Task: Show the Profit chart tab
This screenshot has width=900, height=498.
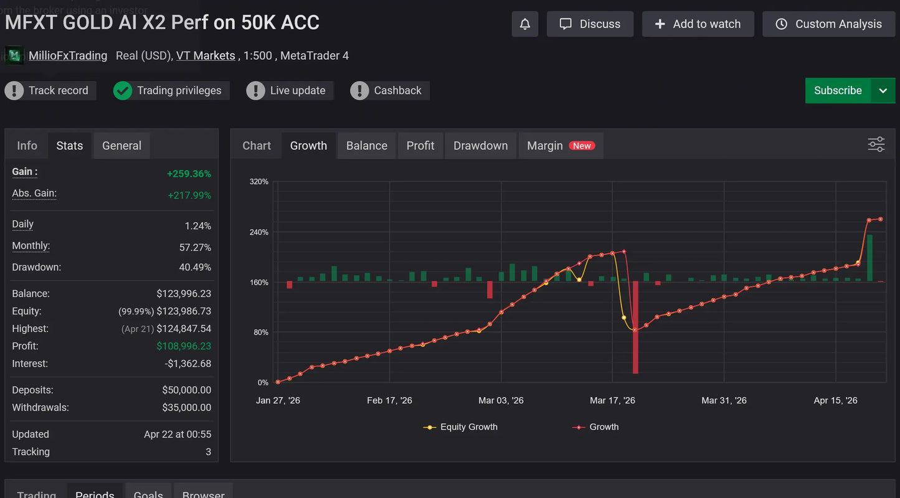Action: (420, 145)
